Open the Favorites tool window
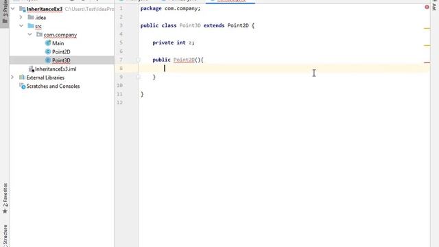Screen dimensions: 439x247 pyautogui.click(x=5, y=198)
